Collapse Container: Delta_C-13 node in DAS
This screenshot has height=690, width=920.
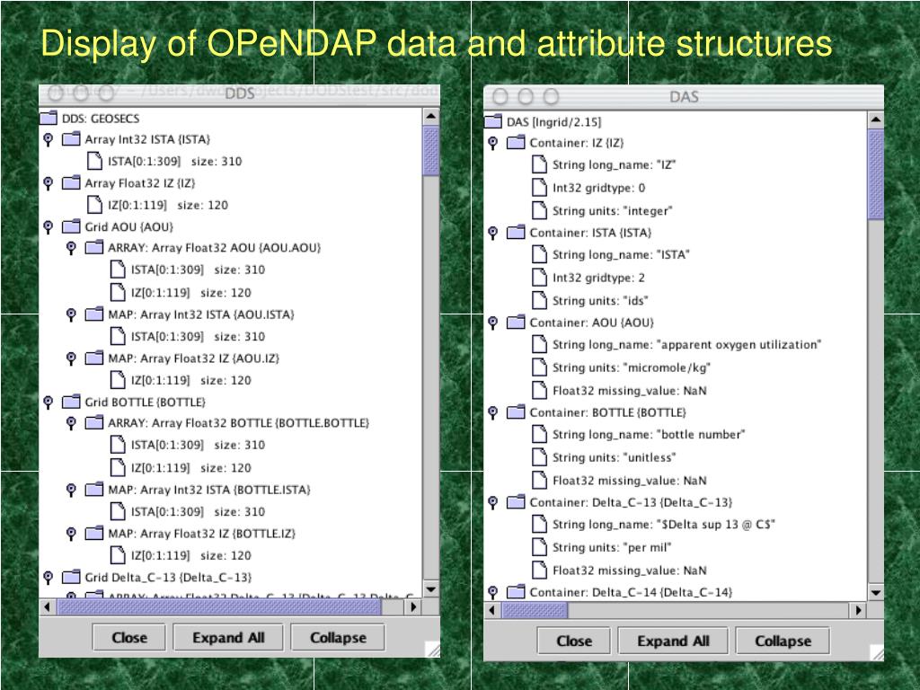coord(493,503)
